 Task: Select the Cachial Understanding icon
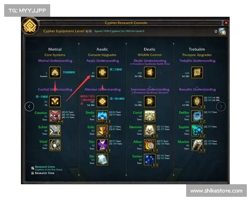[55, 101]
